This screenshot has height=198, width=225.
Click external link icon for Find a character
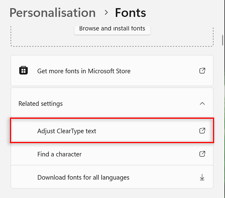(202, 154)
